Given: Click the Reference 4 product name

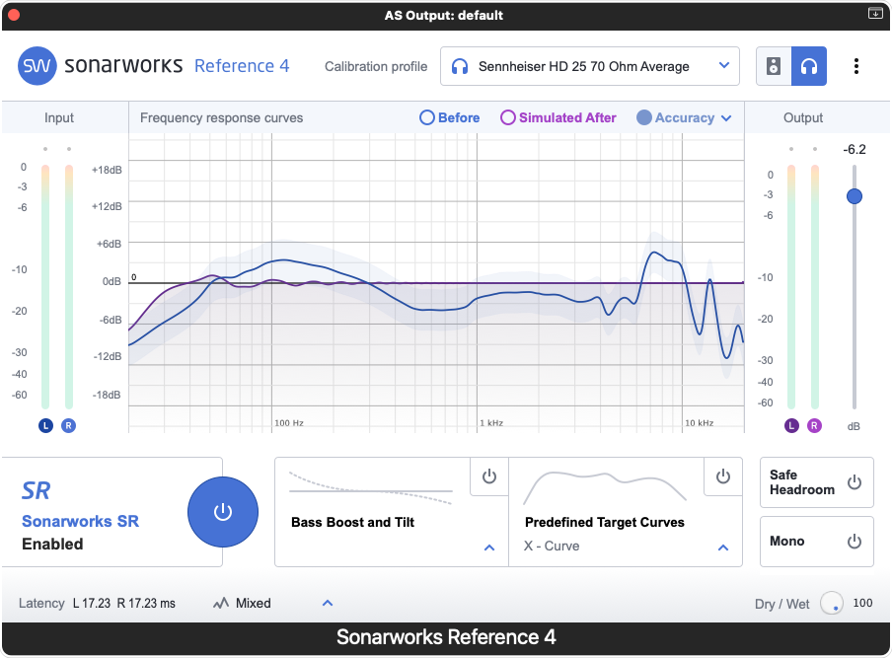Looking at the screenshot, I should pyautogui.click(x=242, y=66).
